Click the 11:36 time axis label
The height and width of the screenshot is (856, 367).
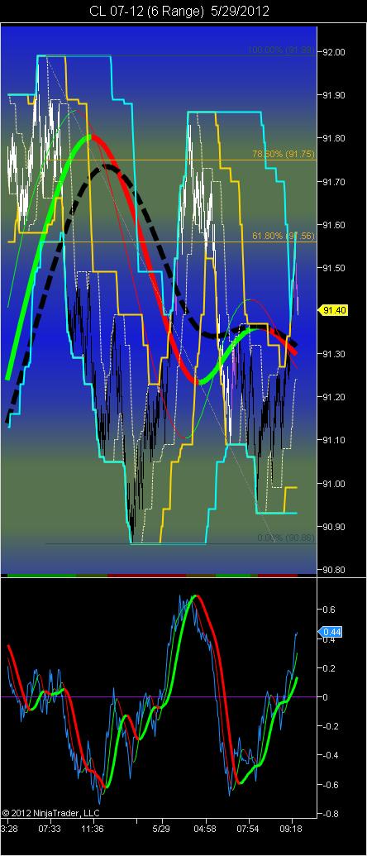pyautogui.click(x=93, y=829)
